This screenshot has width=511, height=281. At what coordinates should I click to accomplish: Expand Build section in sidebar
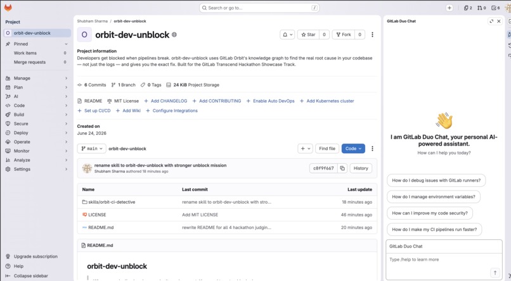[37, 115]
